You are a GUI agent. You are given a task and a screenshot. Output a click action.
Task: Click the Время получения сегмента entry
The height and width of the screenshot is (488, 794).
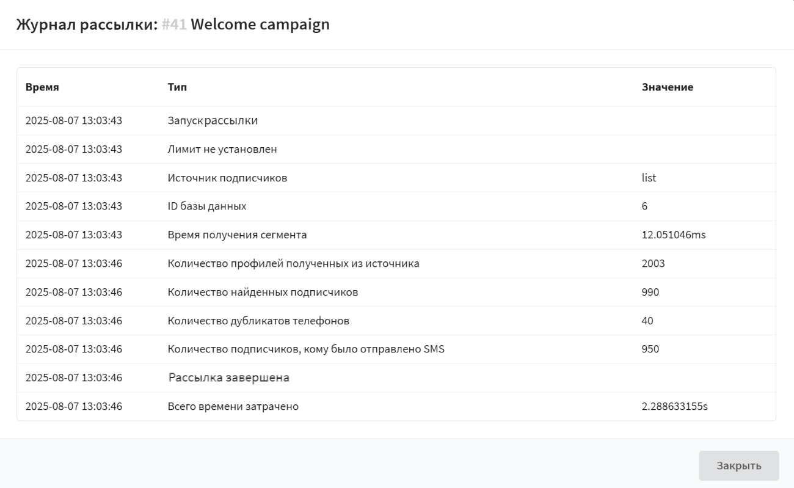pos(237,235)
